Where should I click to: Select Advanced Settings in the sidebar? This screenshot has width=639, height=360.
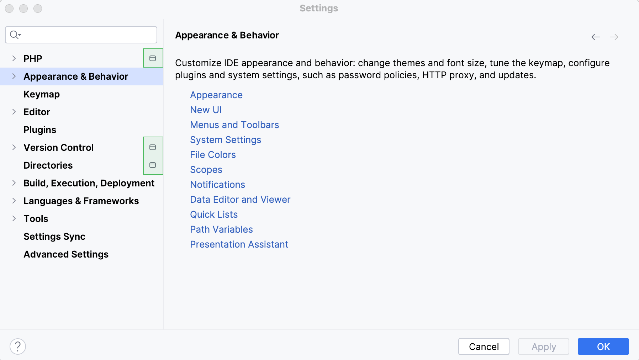(66, 254)
